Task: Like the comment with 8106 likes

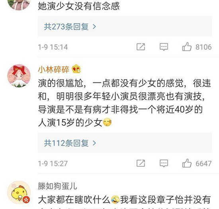Action: (187, 47)
